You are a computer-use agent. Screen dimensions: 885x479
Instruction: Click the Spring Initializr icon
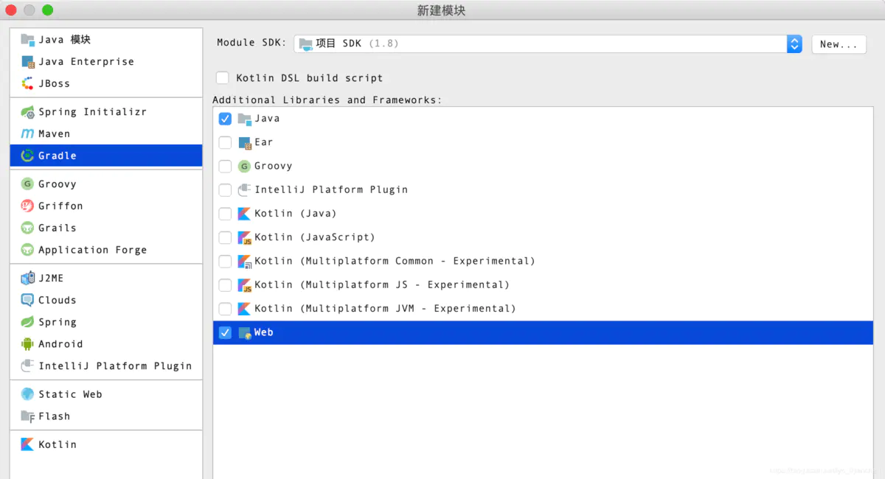tap(27, 112)
